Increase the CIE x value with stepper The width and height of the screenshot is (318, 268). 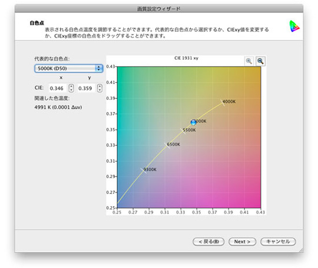click(x=71, y=86)
